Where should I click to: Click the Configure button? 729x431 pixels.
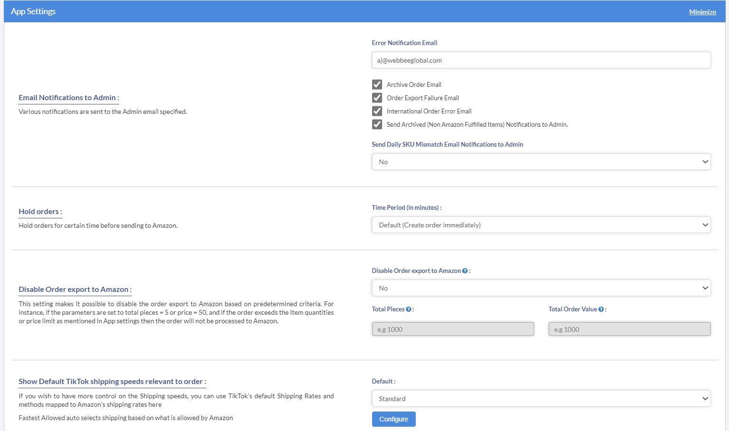point(393,419)
